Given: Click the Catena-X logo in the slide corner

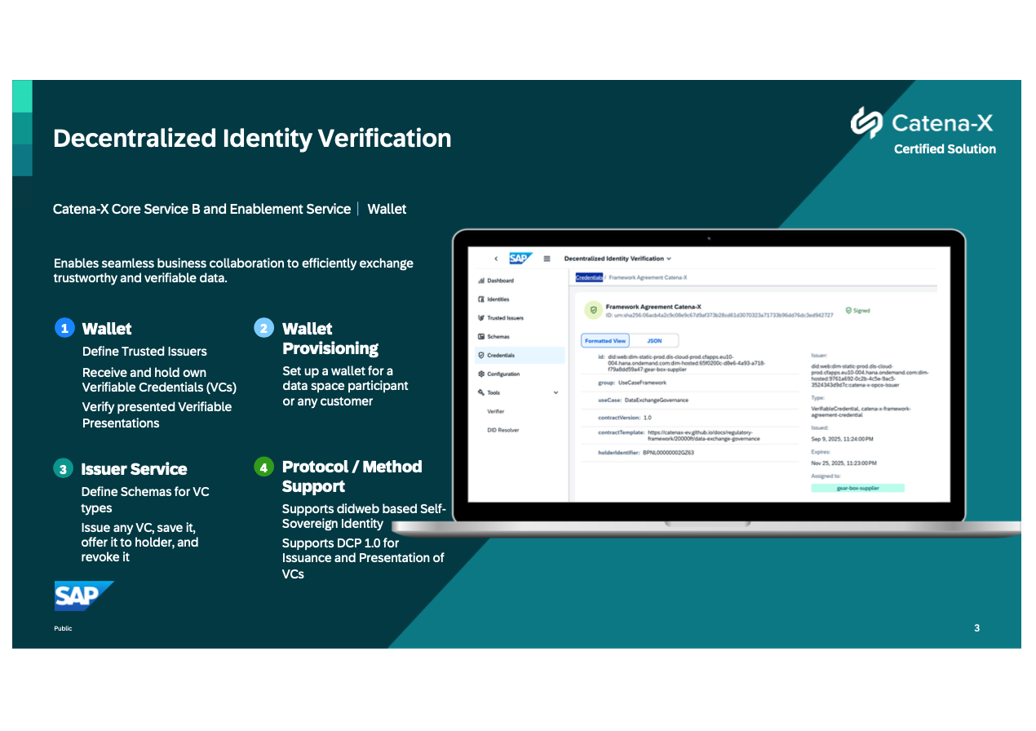Looking at the screenshot, I should coord(923,123).
